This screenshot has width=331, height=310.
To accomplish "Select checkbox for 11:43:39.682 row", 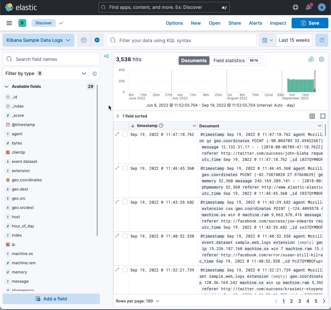I will point(125,202).
